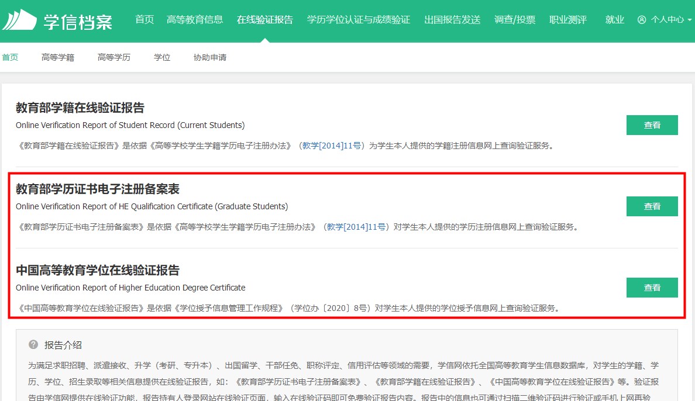Viewport: 695px width, 401px height.
Task: Open the 协助申请 tab
Action: click(209, 57)
